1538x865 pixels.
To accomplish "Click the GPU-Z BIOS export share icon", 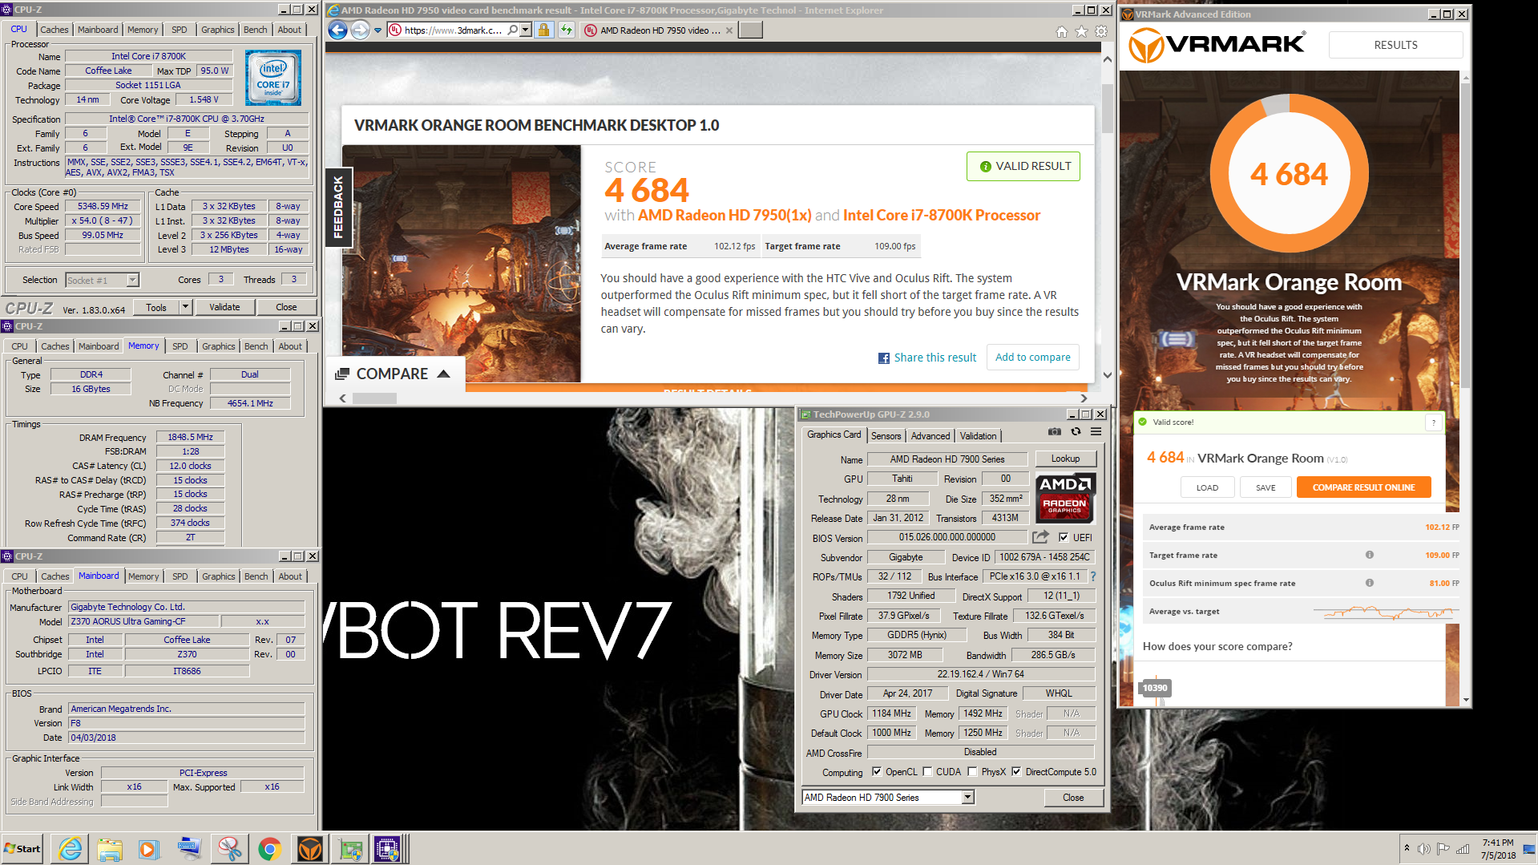I will (1040, 537).
